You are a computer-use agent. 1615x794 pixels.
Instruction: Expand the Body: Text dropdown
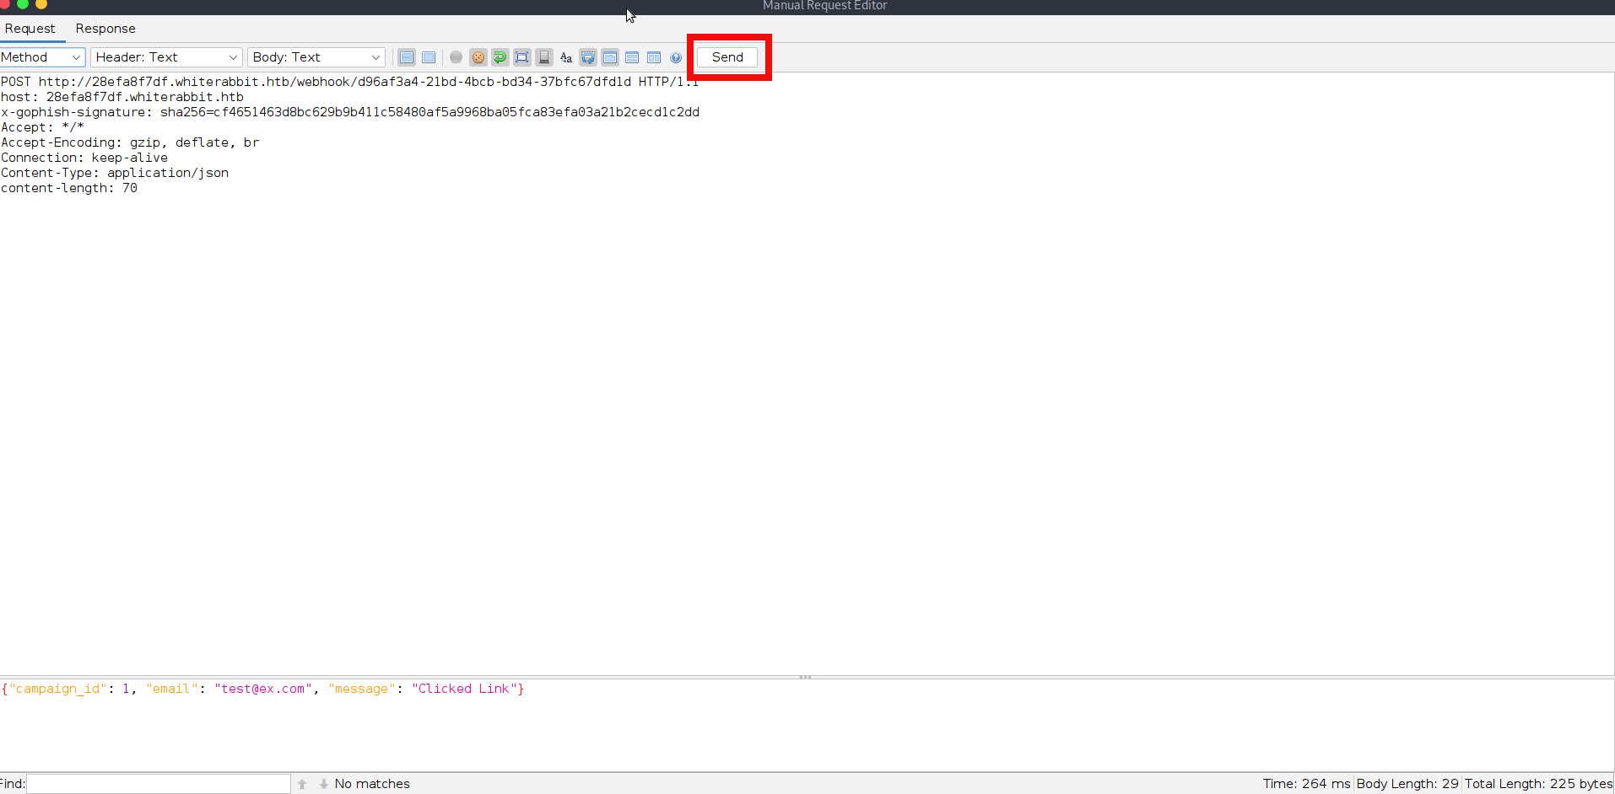pos(316,57)
